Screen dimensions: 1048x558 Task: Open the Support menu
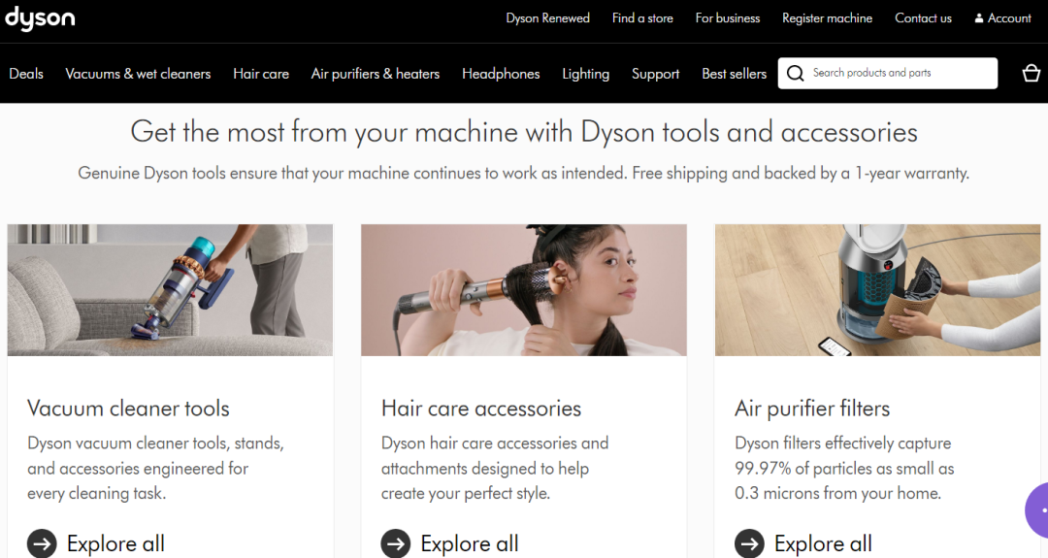pyautogui.click(x=655, y=74)
